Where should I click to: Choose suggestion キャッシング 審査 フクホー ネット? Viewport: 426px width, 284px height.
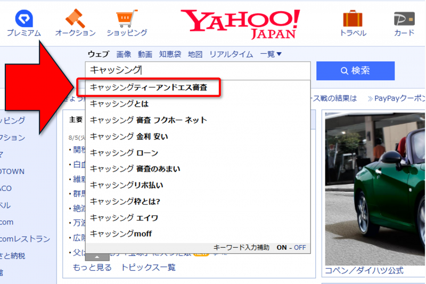pyautogui.click(x=198, y=120)
